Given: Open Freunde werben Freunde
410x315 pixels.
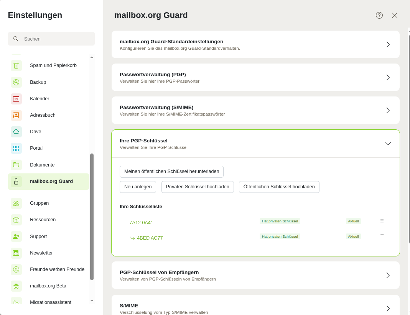Looking at the screenshot, I should pyautogui.click(x=48, y=269).
